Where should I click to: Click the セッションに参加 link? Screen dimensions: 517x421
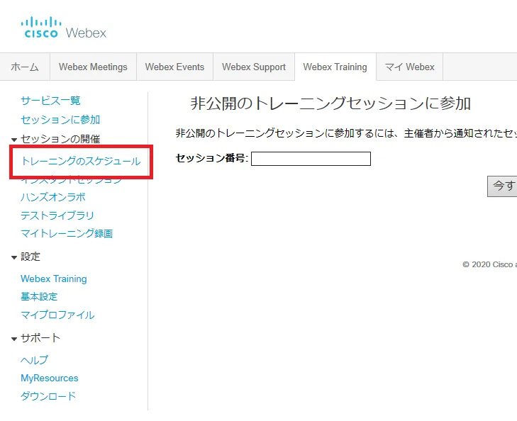(60, 120)
